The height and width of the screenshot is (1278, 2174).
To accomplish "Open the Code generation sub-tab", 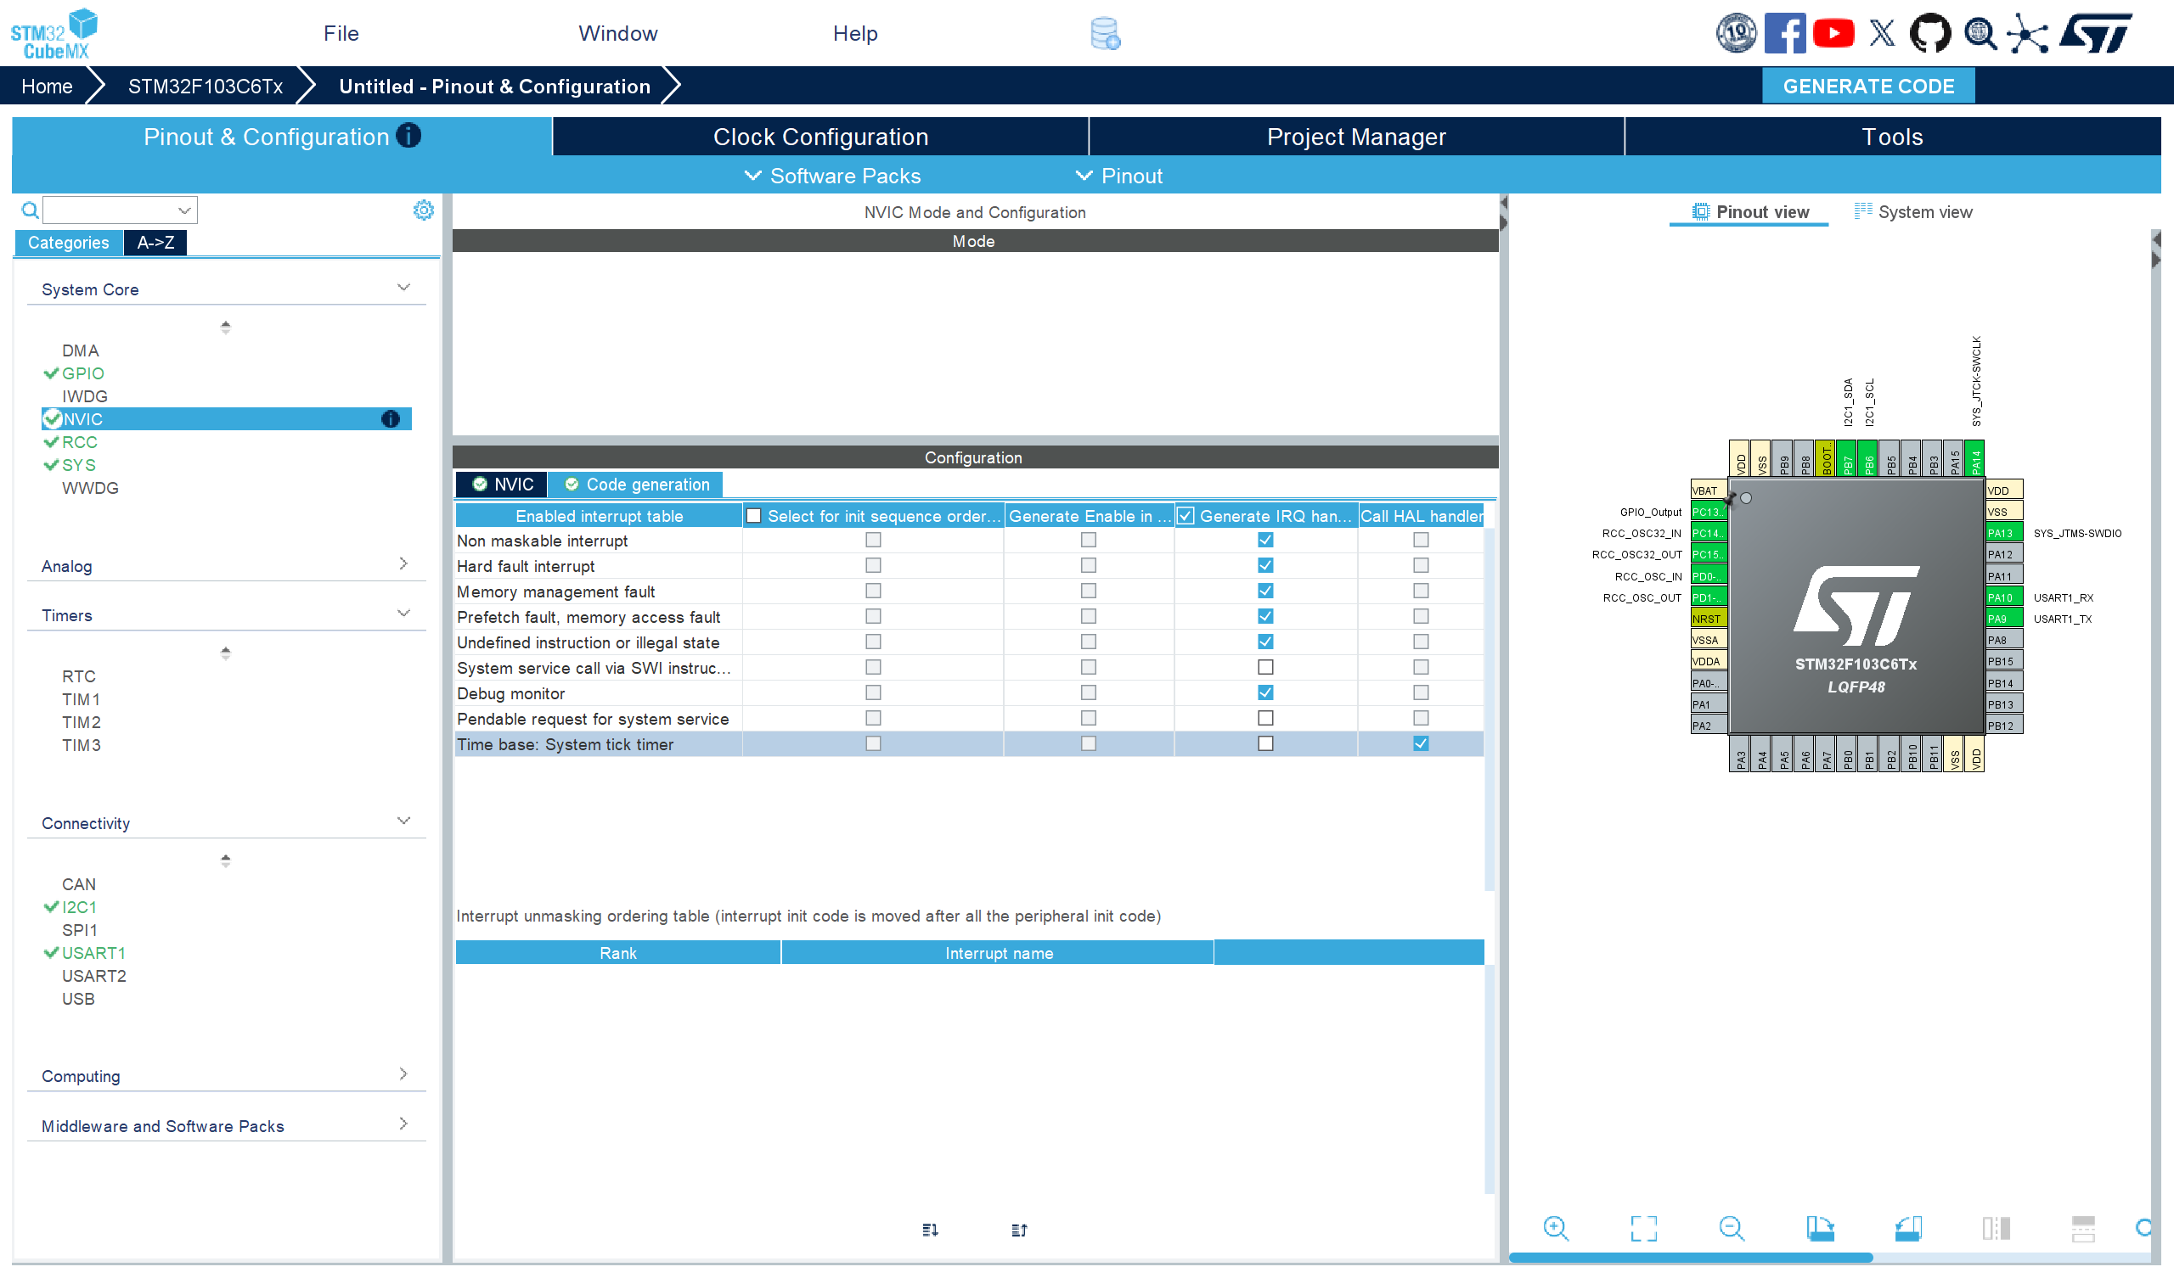I will pyautogui.click(x=636, y=485).
